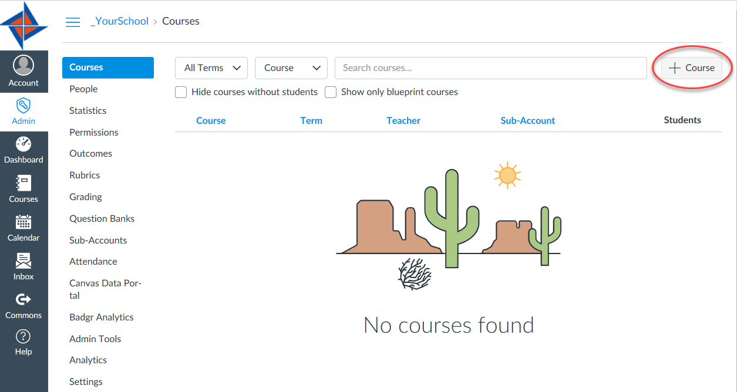Sort by the Course column header
The image size is (737, 392).
pos(211,121)
